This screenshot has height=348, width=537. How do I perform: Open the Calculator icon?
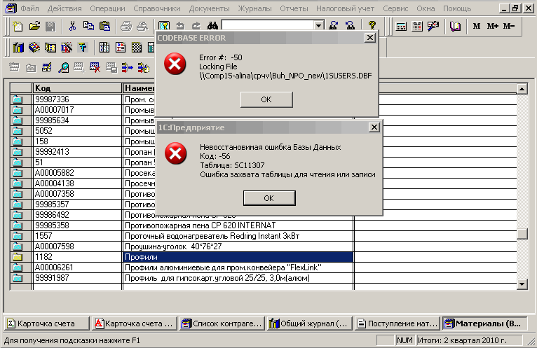[x=401, y=27]
